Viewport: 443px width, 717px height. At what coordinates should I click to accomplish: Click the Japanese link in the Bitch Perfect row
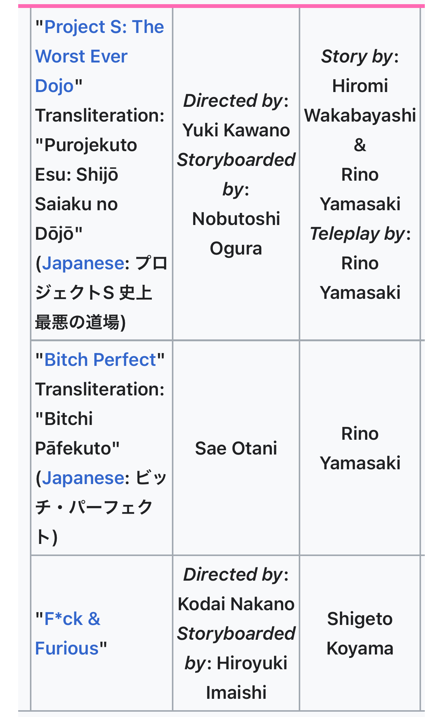pyautogui.click(x=83, y=478)
